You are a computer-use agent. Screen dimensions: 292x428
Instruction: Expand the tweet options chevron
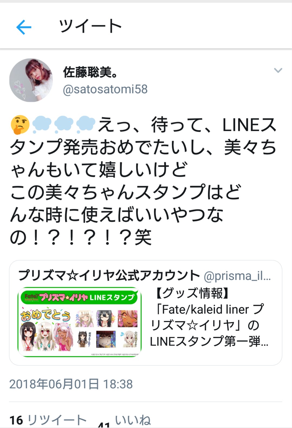(x=278, y=70)
